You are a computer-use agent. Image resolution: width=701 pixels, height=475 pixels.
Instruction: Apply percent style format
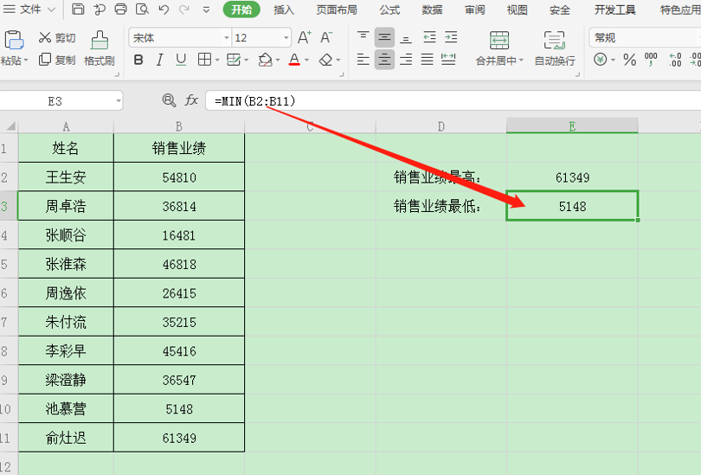tap(629, 60)
